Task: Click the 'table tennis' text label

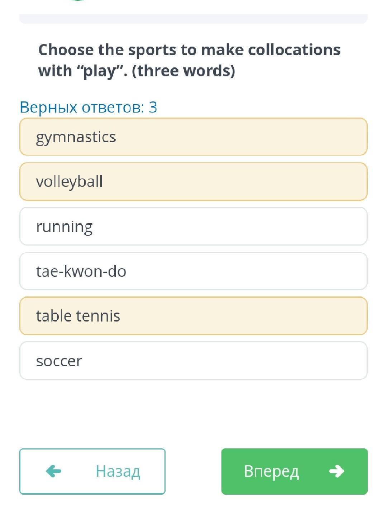Action: point(78,316)
